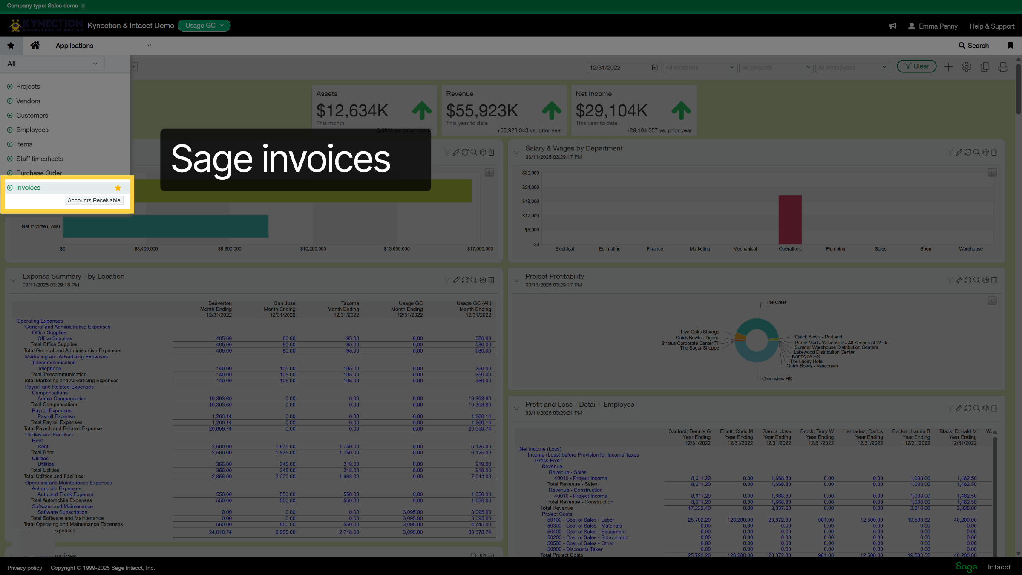The image size is (1022, 575).
Task: Collapse the Salary & Wages by Department widget
Action: pyautogui.click(x=516, y=153)
